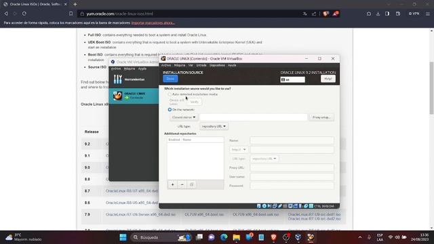Open Brave wallet icon
This screenshot has height=244, width=434.
(x=398, y=14)
